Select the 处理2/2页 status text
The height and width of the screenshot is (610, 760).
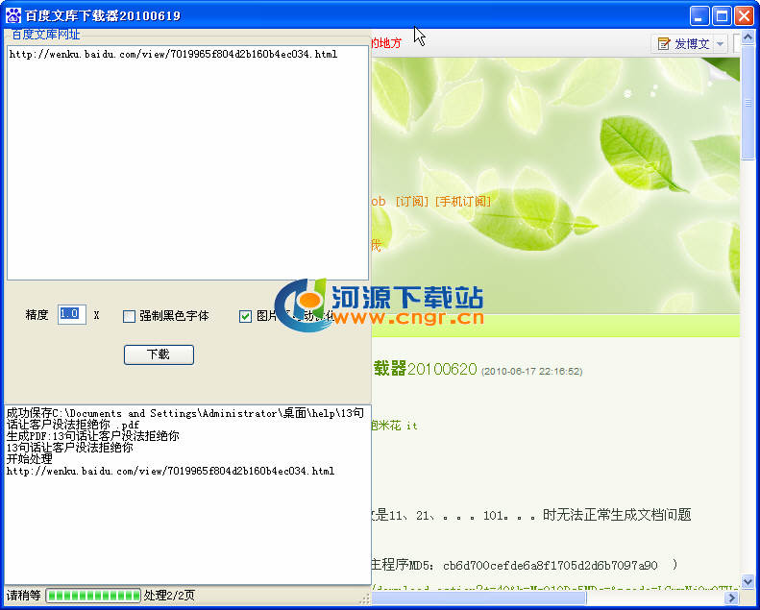[x=169, y=596]
